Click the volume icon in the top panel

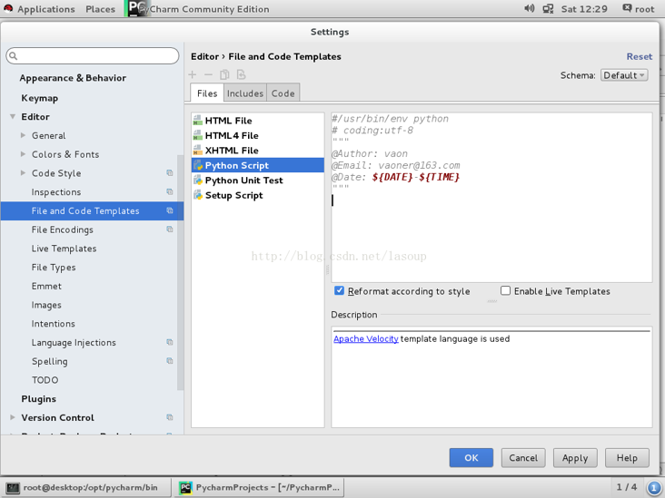tap(530, 8)
